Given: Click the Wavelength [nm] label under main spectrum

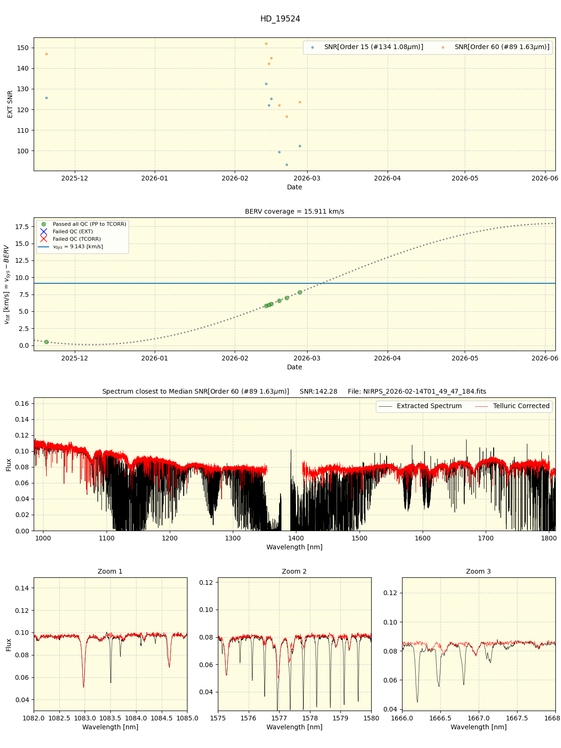Looking at the screenshot, I should point(295,547).
